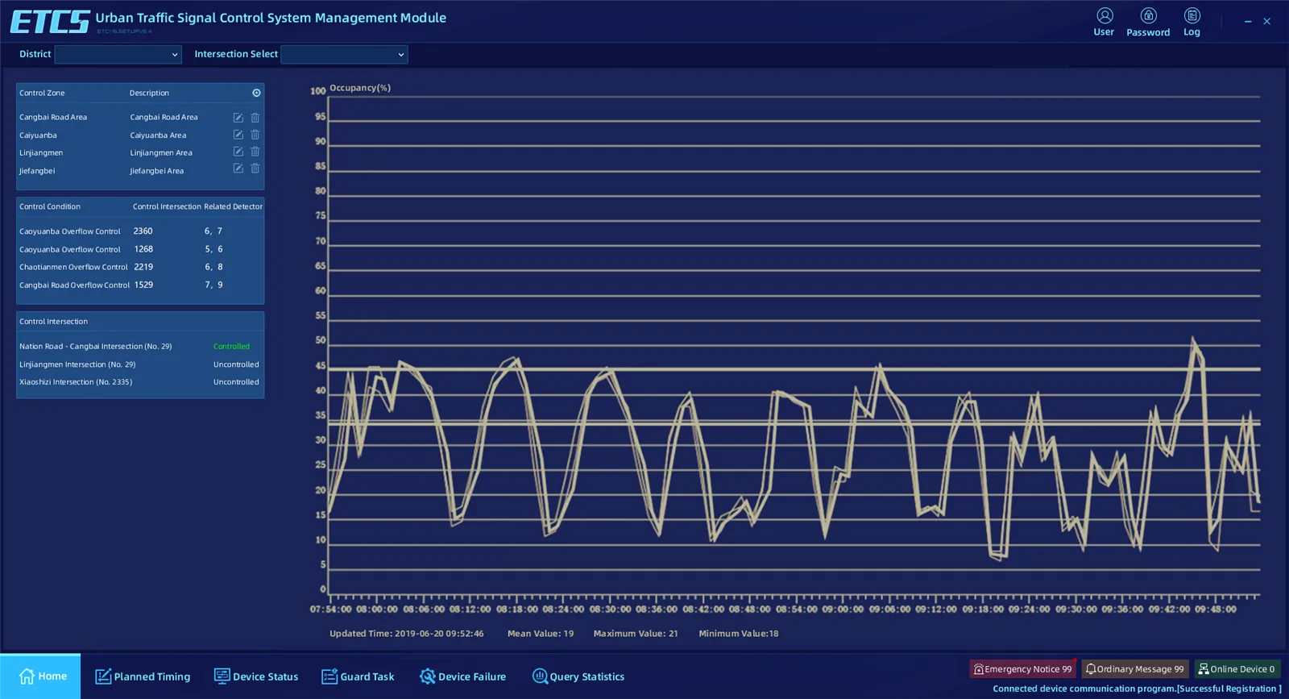Click the Control Zone panel settings icon
Screen dimensions: 1289x699
pyautogui.click(x=256, y=93)
